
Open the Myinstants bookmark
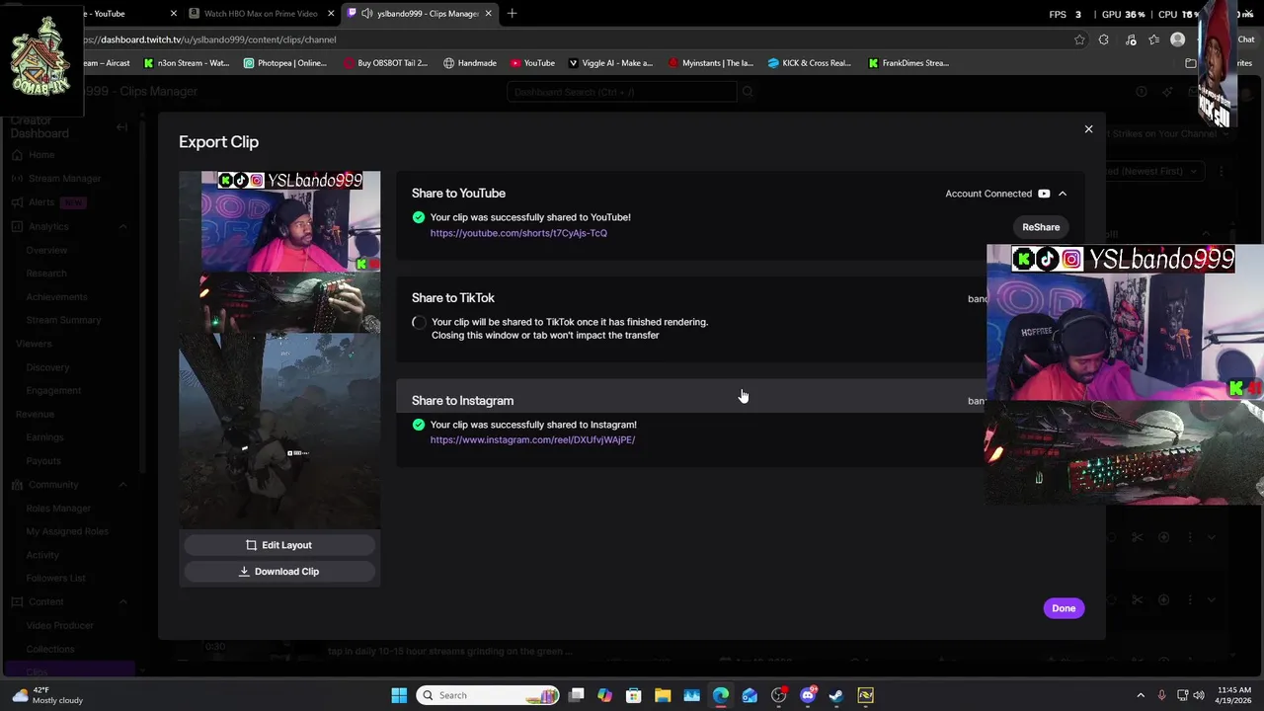pyautogui.click(x=710, y=63)
